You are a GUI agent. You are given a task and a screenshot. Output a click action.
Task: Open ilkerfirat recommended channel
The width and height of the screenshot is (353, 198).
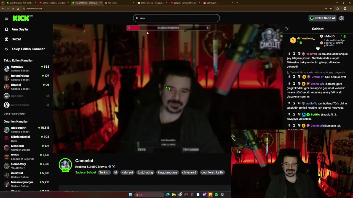click(26, 175)
